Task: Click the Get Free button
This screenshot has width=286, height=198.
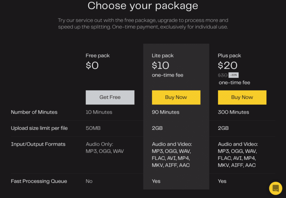Action: point(110,97)
